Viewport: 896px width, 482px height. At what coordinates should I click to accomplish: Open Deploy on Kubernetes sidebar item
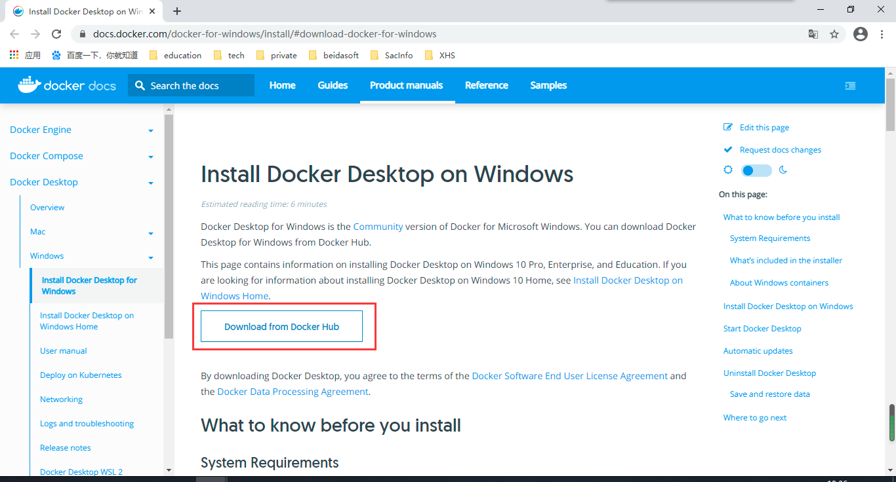(x=81, y=375)
